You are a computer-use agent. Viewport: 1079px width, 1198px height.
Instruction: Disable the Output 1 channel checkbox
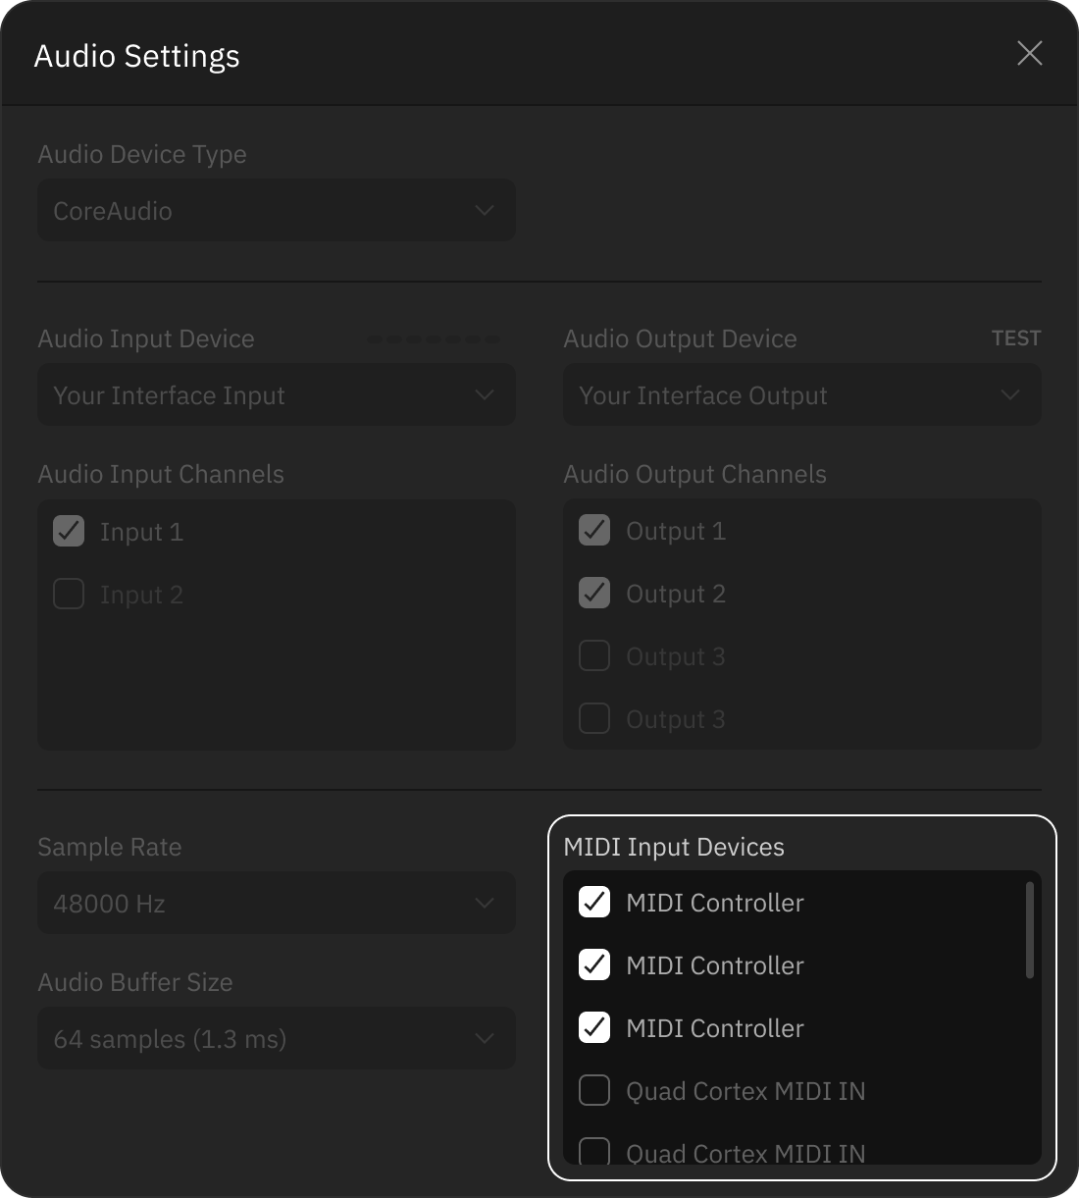[593, 530]
